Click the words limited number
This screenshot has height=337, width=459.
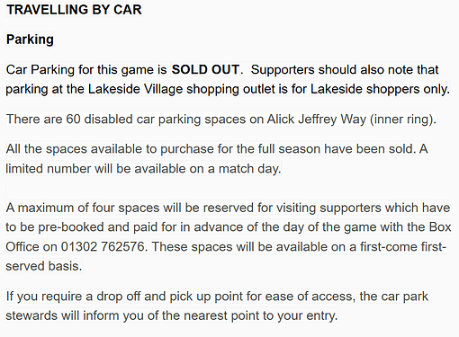[x=49, y=169]
